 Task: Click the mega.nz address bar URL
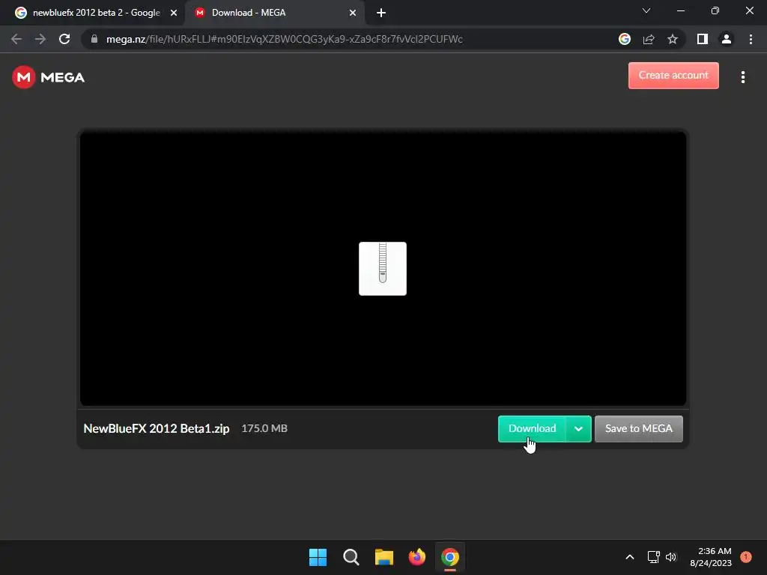click(x=284, y=39)
